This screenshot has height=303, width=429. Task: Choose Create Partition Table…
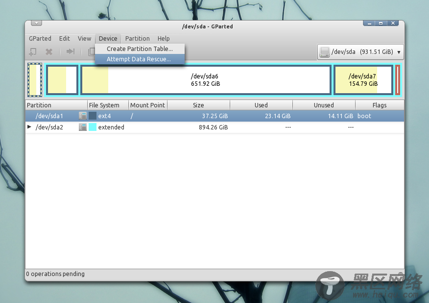click(140, 49)
